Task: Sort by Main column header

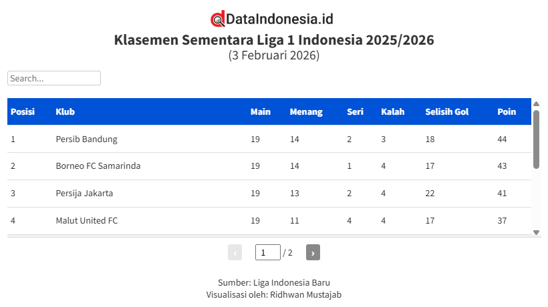Action: point(261,111)
